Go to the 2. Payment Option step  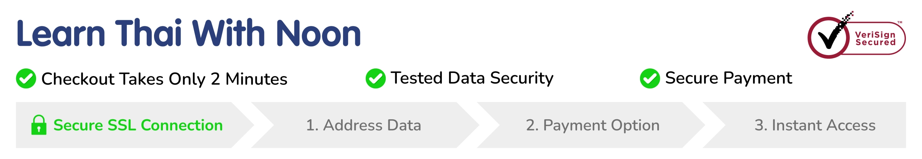[x=592, y=125]
